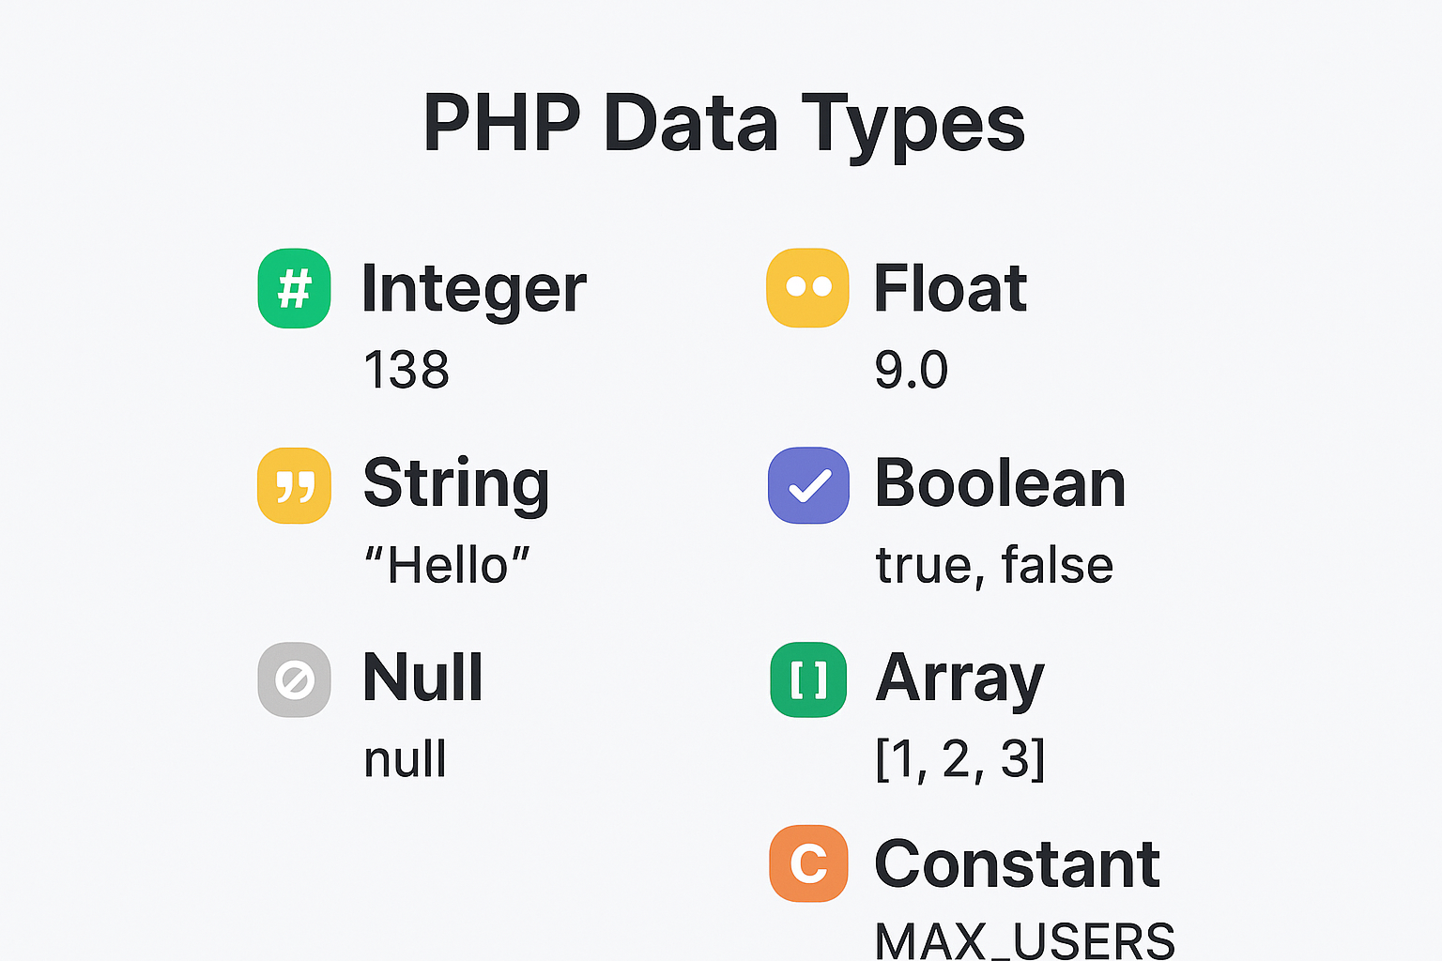This screenshot has height=961, width=1442.
Task: Select the Float heading text
Action: [950, 288]
